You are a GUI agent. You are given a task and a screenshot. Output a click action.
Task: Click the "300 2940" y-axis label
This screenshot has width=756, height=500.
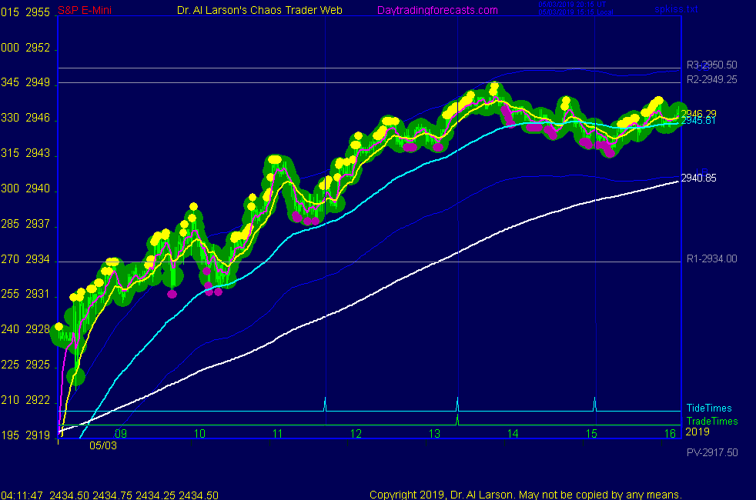[x=25, y=188]
